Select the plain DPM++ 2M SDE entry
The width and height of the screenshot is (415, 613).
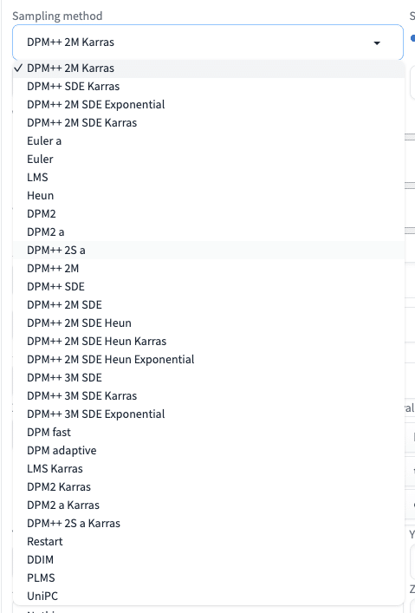(x=209, y=305)
